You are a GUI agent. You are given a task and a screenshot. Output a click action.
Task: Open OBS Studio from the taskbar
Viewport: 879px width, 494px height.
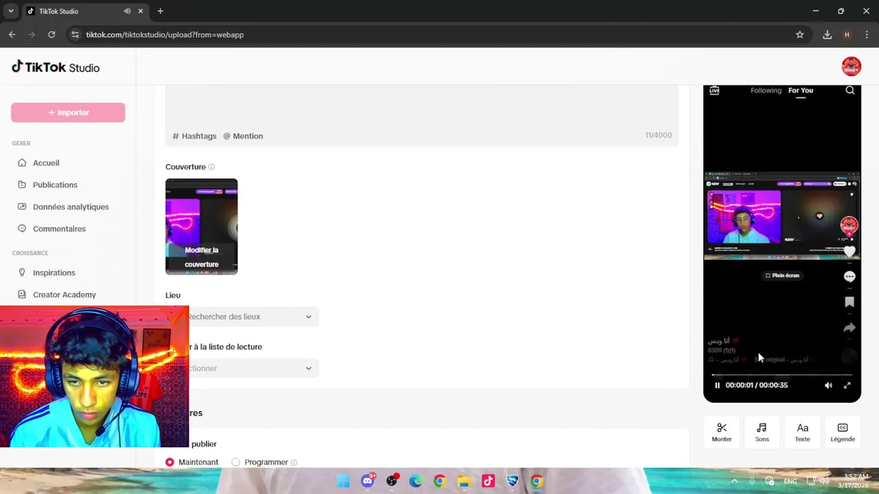[x=392, y=481]
